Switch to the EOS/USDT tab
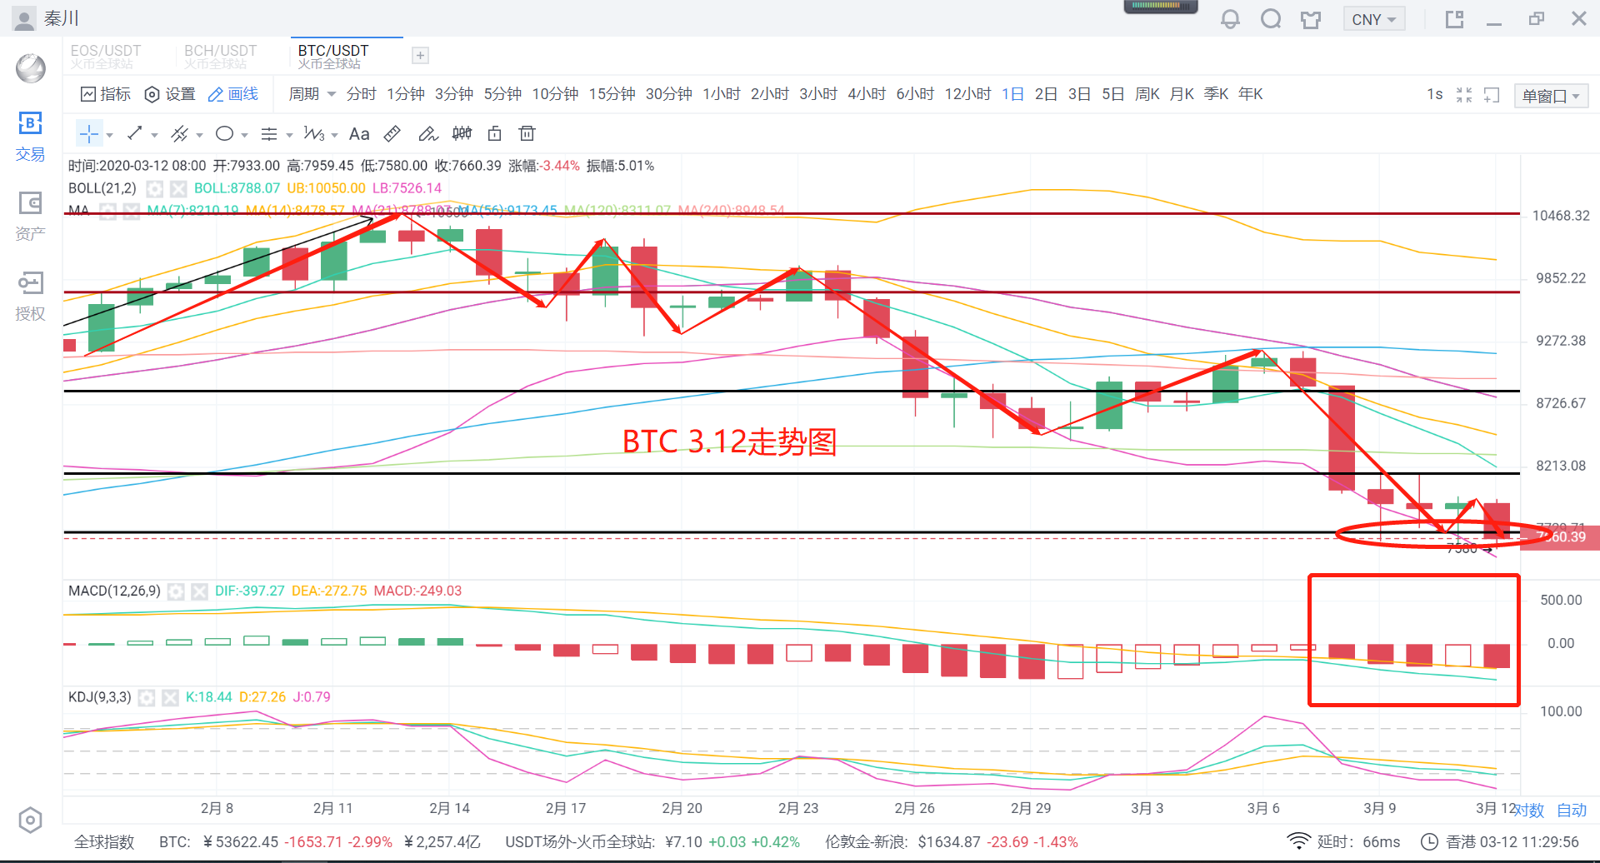1600x863 pixels. click(106, 56)
